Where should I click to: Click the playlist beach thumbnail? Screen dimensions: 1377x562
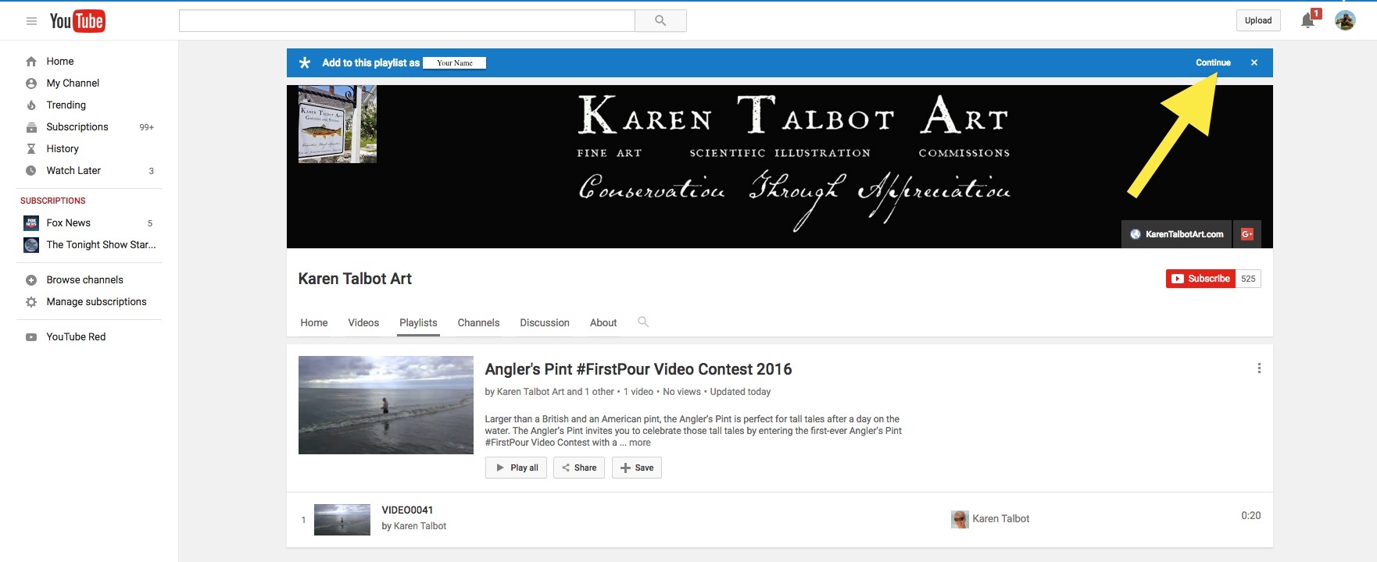coord(386,405)
